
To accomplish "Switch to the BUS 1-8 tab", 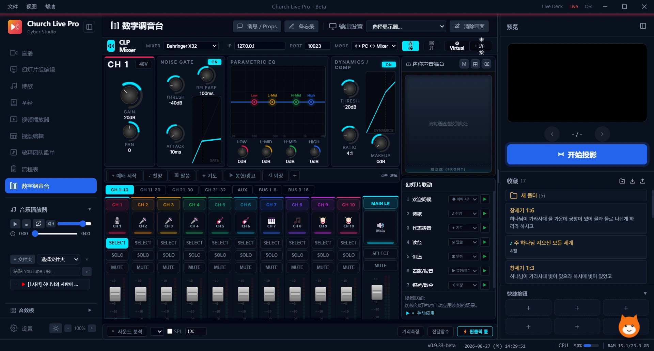I will click(268, 190).
